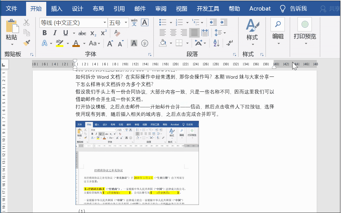Click the phonetic guide wén icon
This screenshot has width=341, height=213.
pos(134,22)
